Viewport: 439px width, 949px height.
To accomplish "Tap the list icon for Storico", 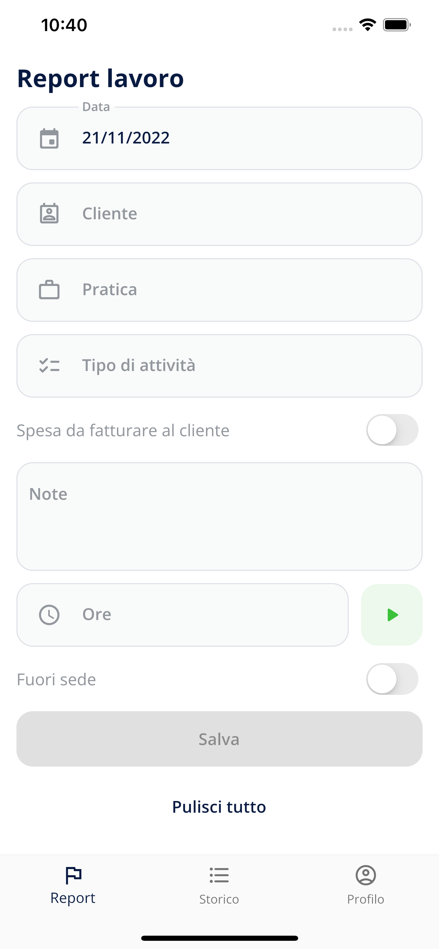I will coord(219,875).
